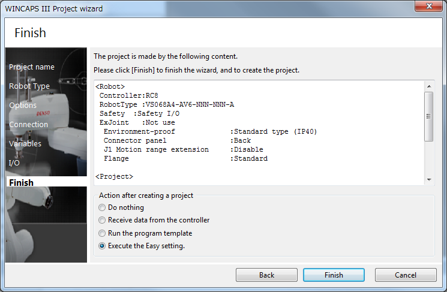Open the Variables step
Screen dimensions: 447x292
click(x=25, y=144)
